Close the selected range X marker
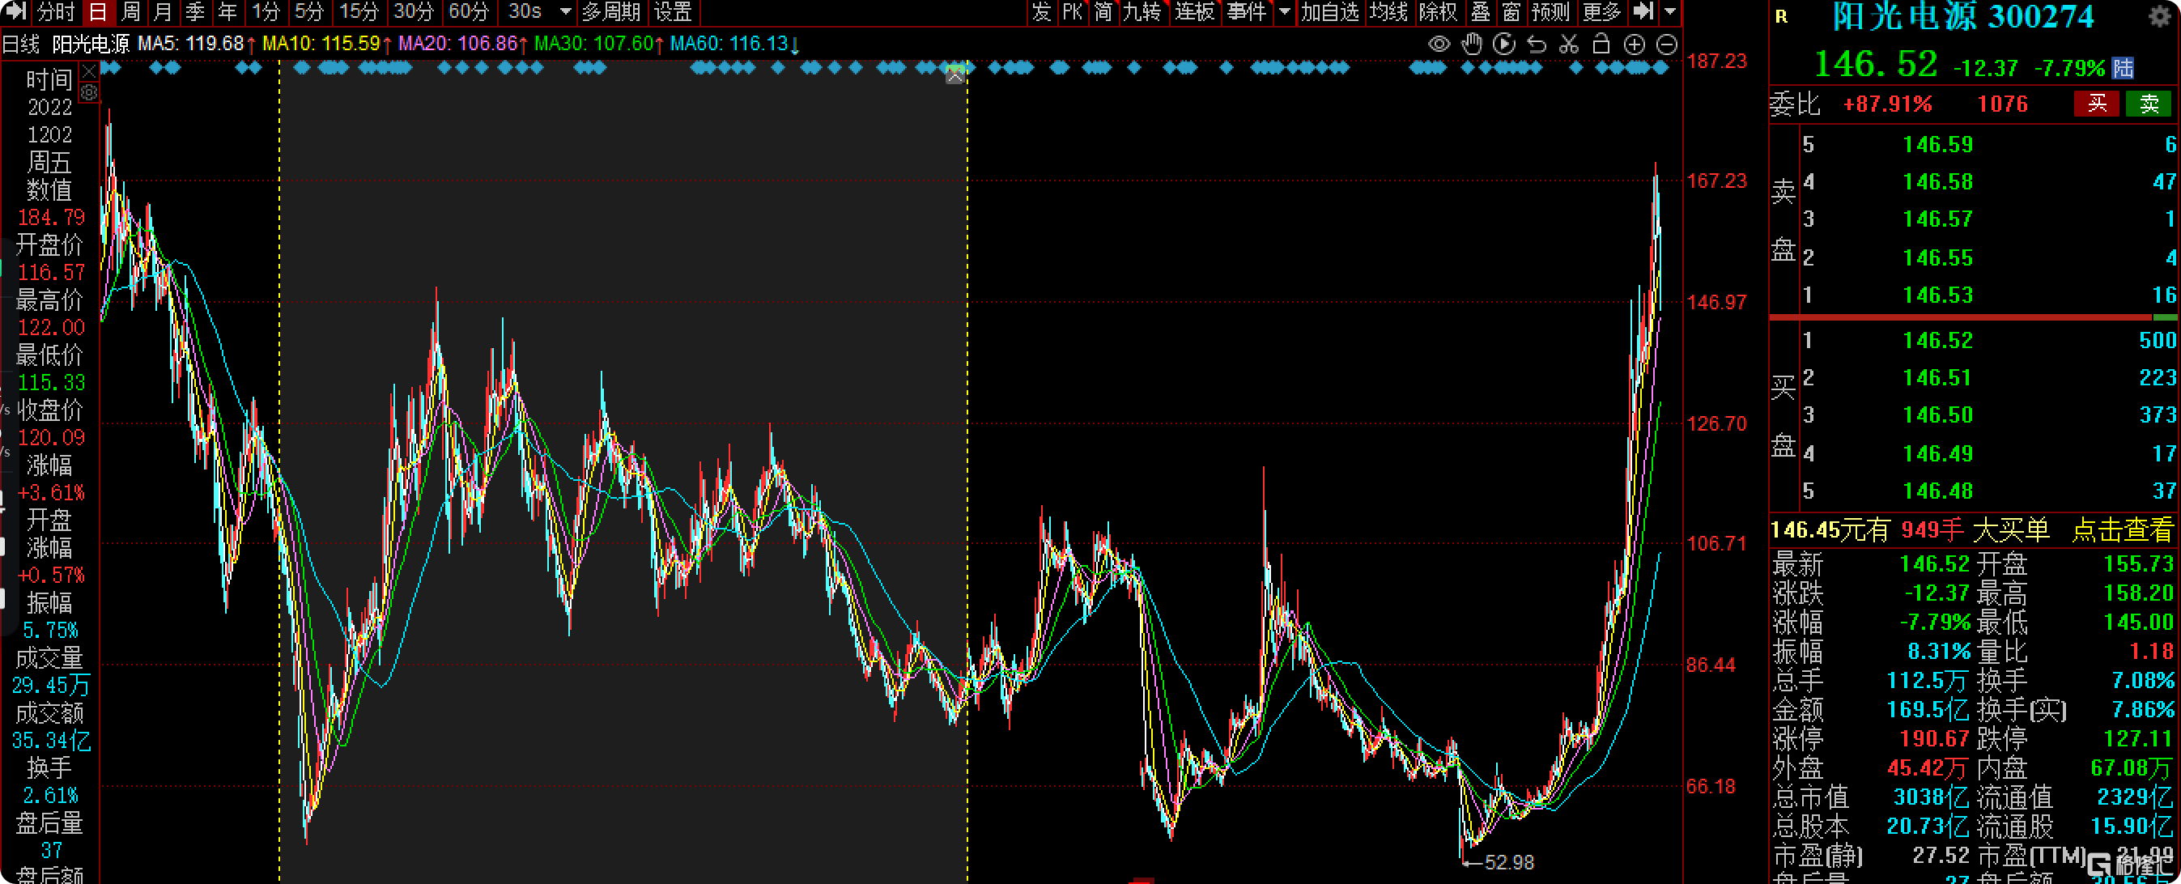This screenshot has width=2181, height=884. pyautogui.click(x=955, y=76)
